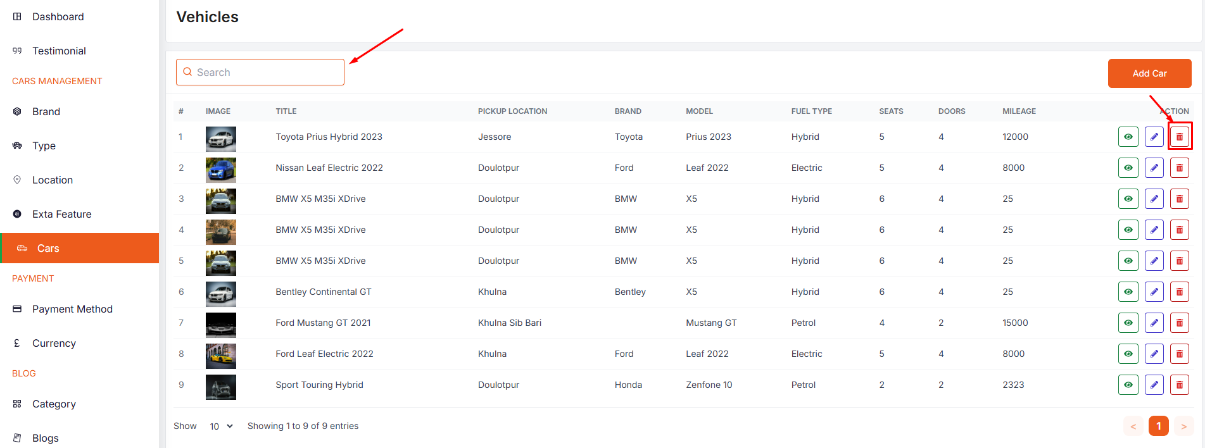The image size is (1205, 448).
Task: Click trash icon for Sport Touring Hybrid
Action: 1179,385
